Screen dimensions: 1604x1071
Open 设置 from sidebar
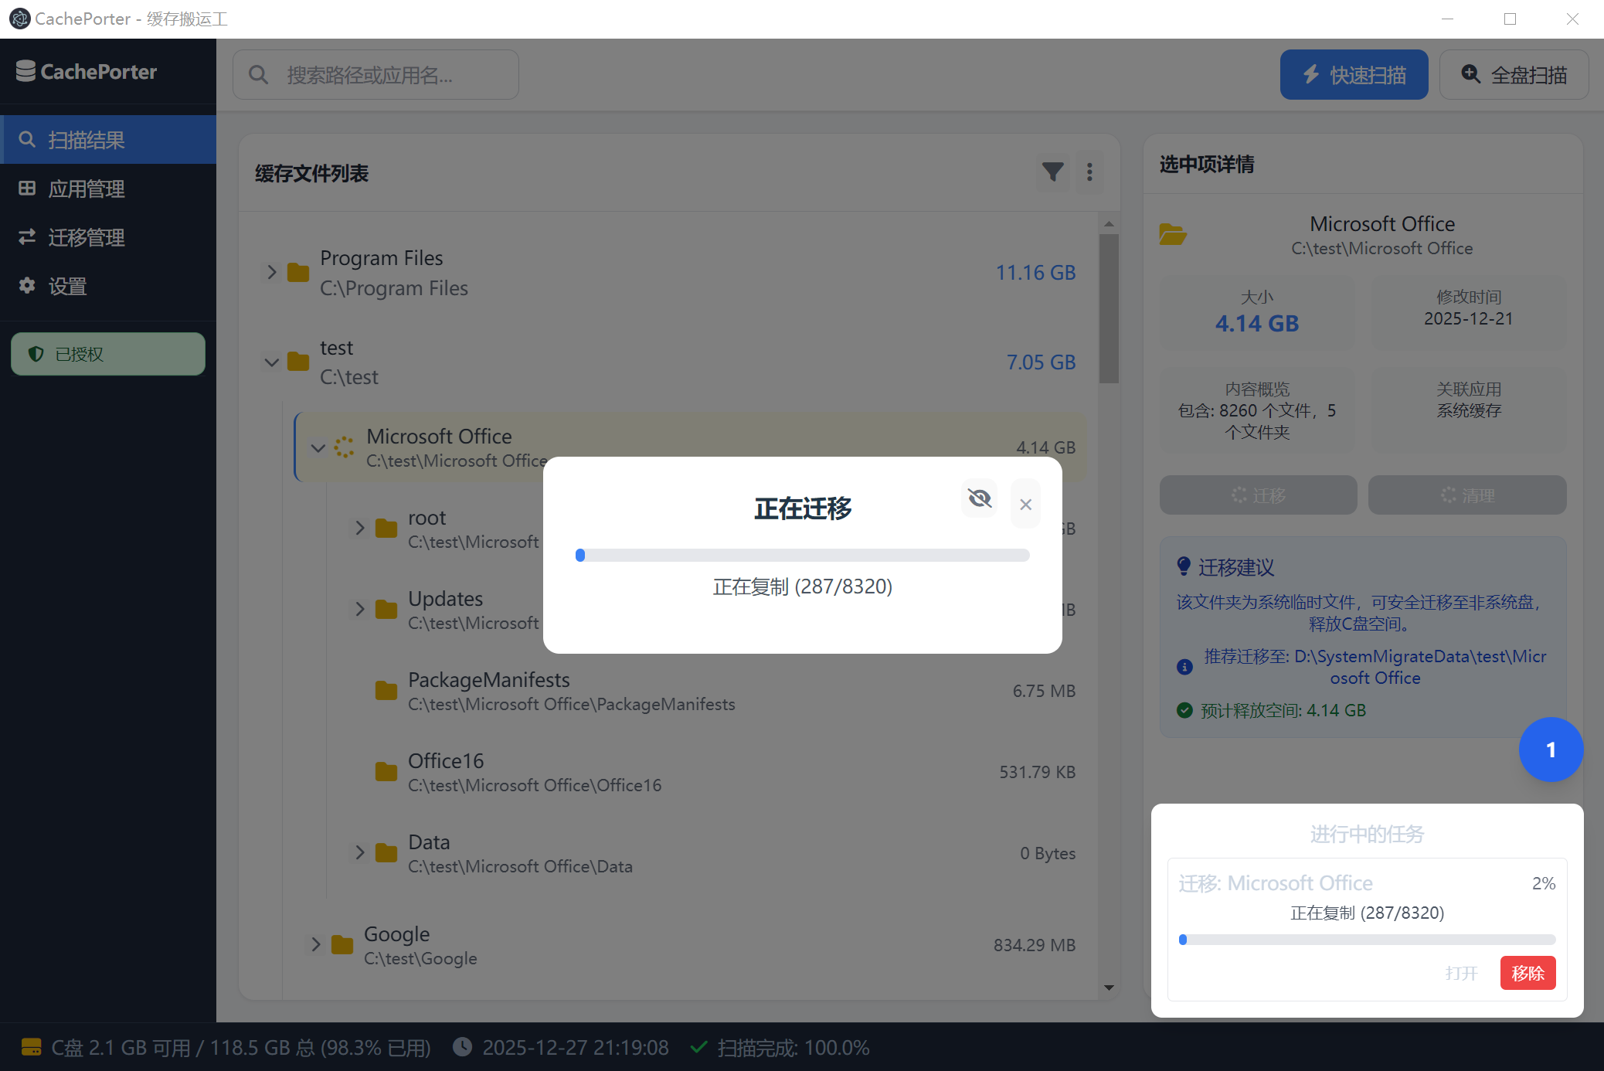coord(68,286)
